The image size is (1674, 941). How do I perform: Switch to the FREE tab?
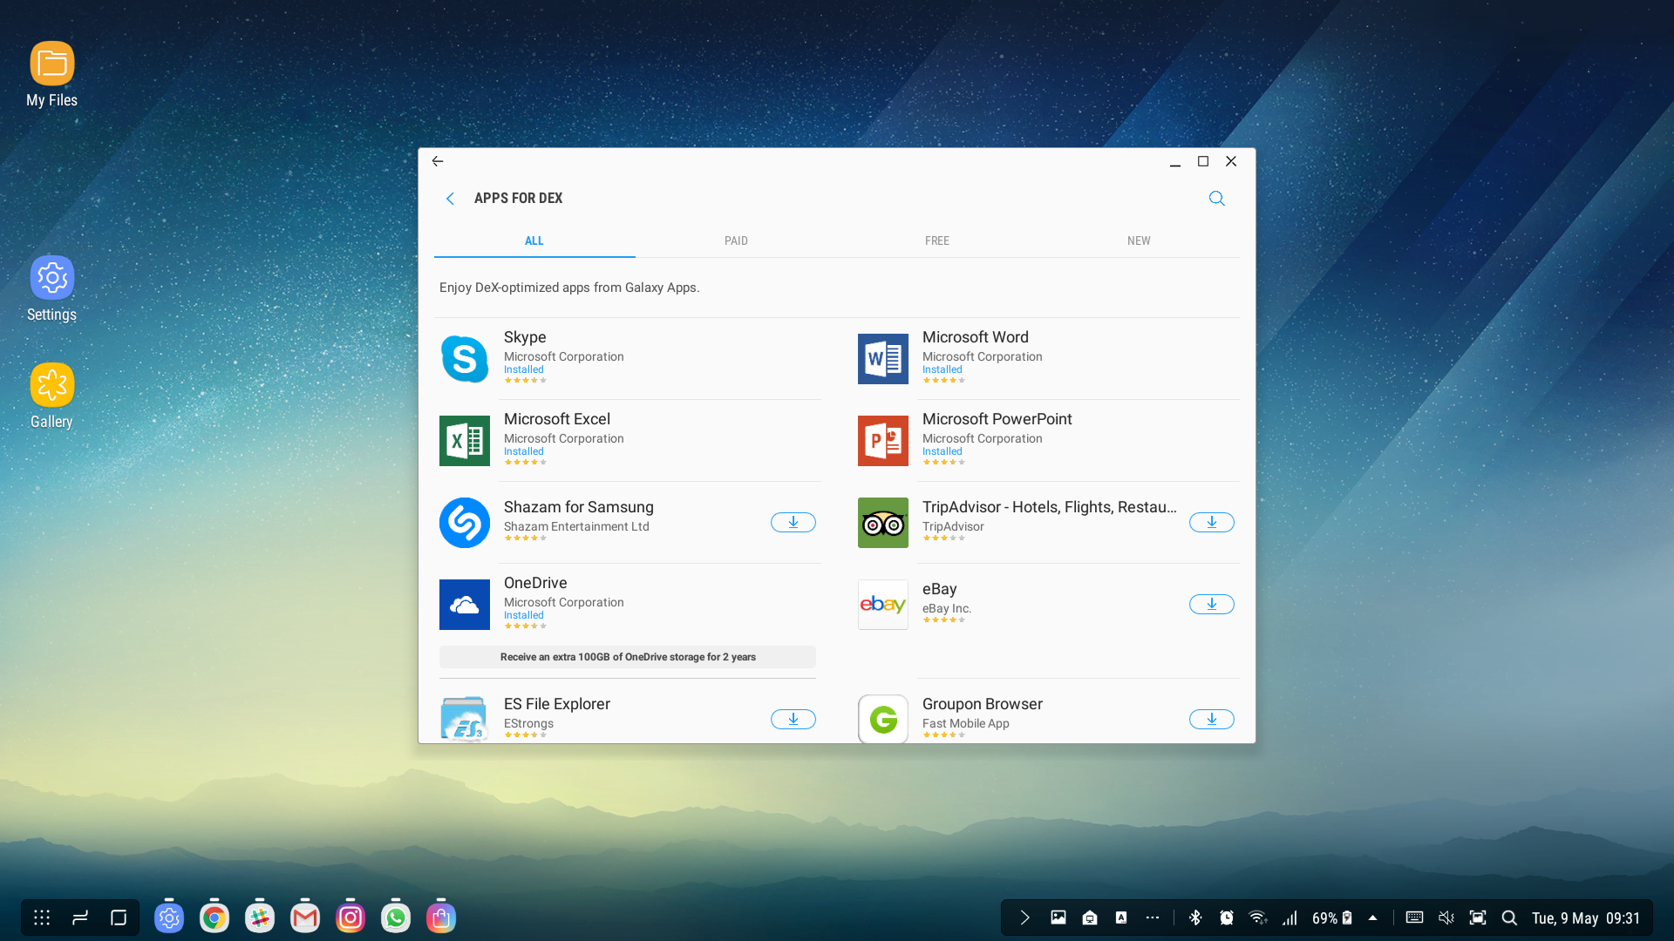(937, 241)
